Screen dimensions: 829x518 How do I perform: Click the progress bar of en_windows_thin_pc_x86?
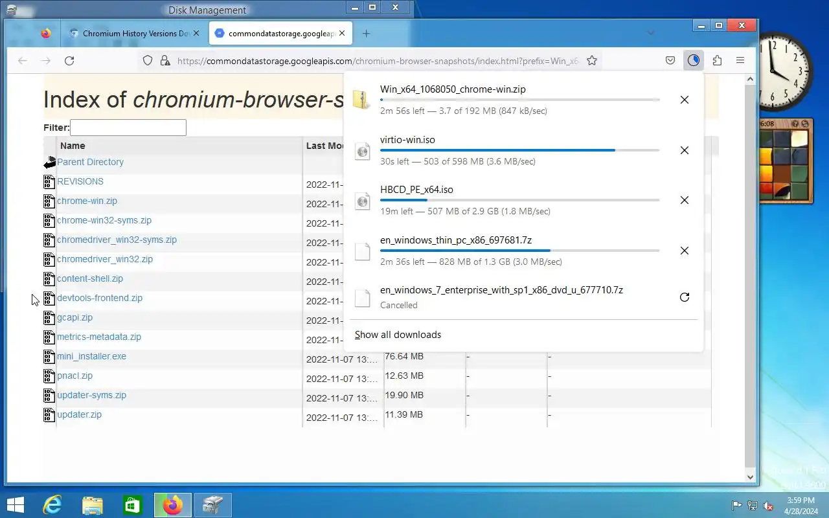(x=519, y=251)
